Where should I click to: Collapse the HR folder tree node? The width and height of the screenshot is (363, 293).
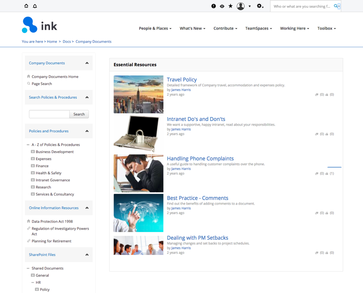coord(32,283)
